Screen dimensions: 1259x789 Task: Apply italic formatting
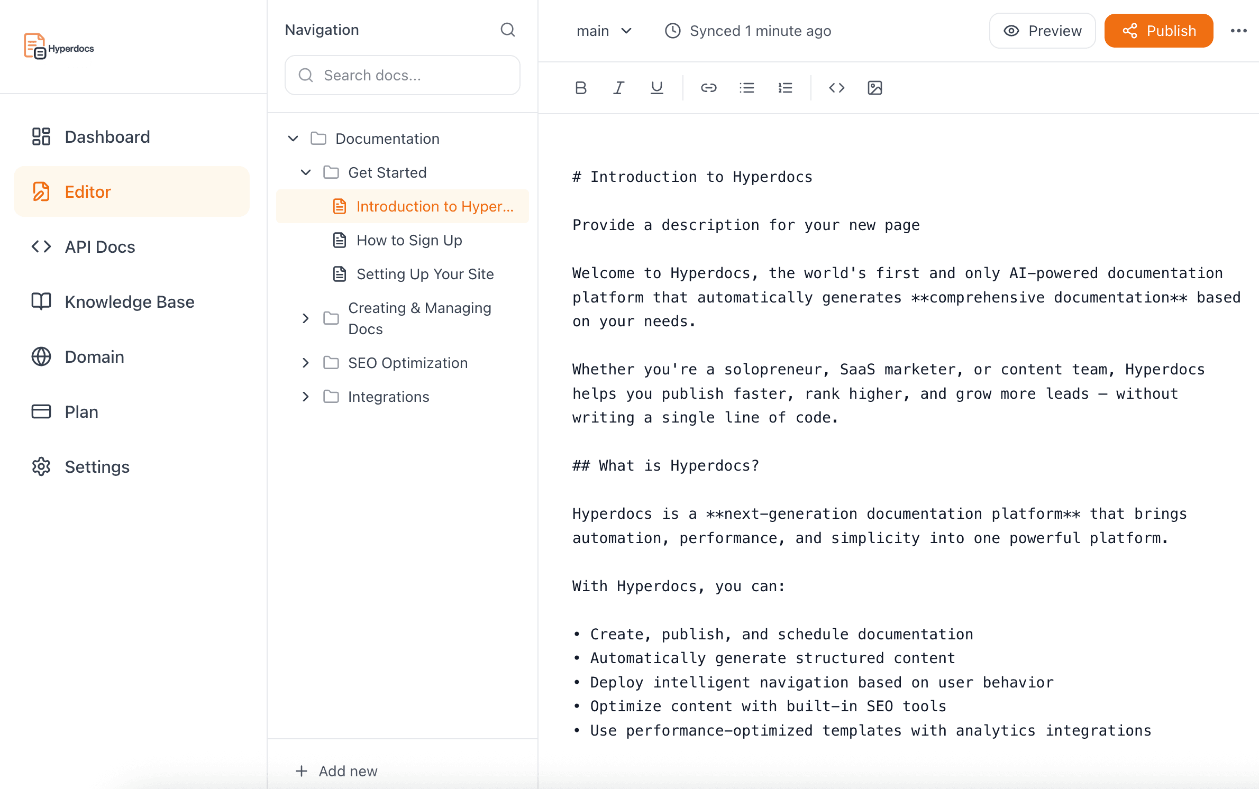[618, 88]
